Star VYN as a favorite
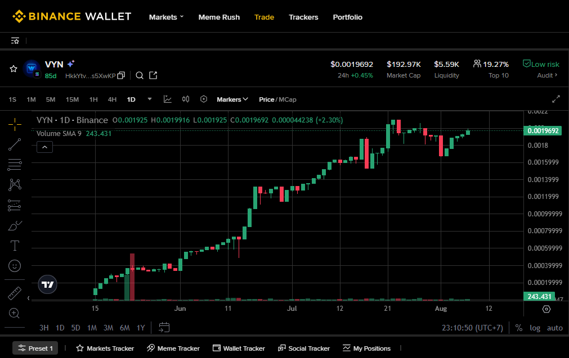The height and width of the screenshot is (358, 569). tap(14, 69)
